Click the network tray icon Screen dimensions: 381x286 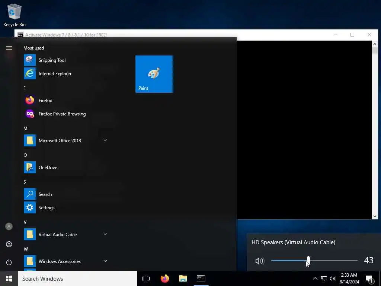pyautogui.click(x=324, y=279)
